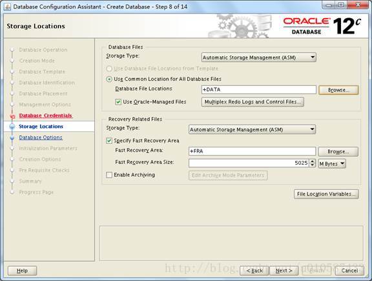This screenshot has width=372, height=281.
Task: Go to the Database Options step
Action: [41, 138]
